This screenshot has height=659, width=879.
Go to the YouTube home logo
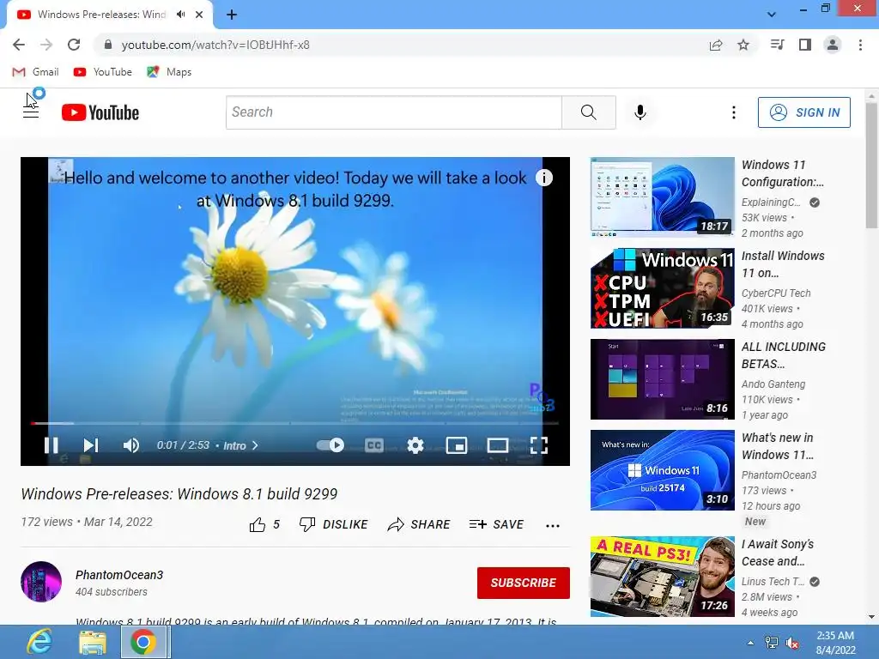100,112
